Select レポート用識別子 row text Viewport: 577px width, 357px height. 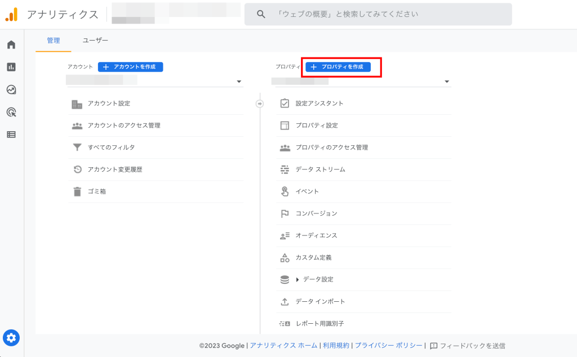click(320, 324)
